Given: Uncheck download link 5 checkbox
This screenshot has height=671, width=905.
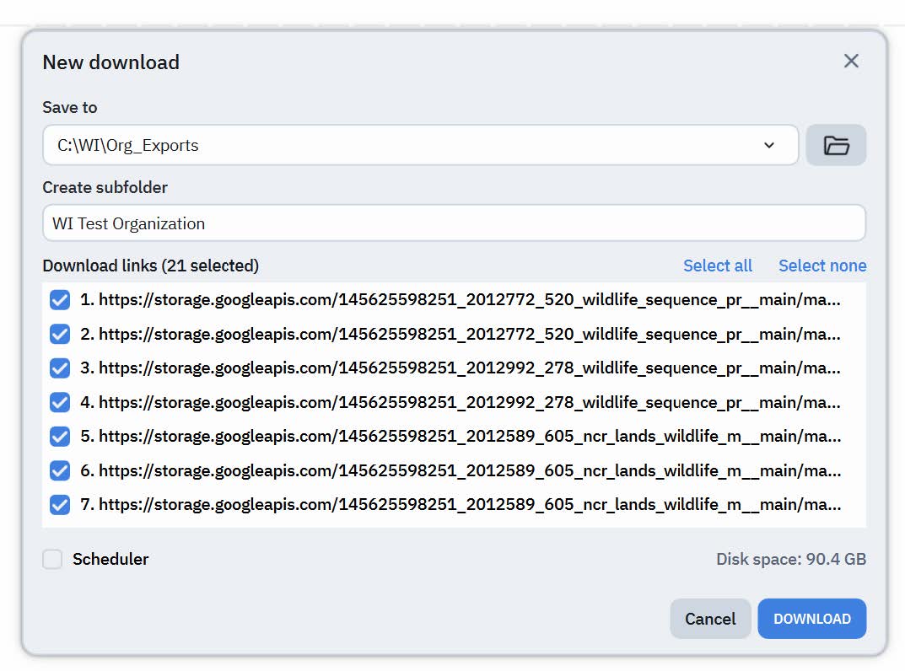Looking at the screenshot, I should pos(60,436).
